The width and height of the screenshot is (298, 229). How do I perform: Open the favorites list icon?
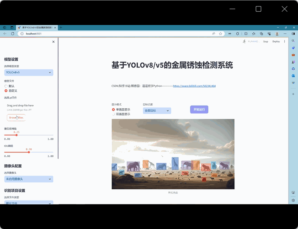(x=254, y=34)
